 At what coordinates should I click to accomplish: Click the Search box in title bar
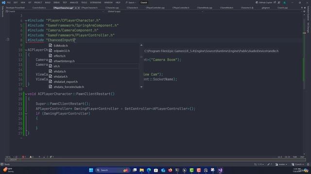[x=131, y=2]
